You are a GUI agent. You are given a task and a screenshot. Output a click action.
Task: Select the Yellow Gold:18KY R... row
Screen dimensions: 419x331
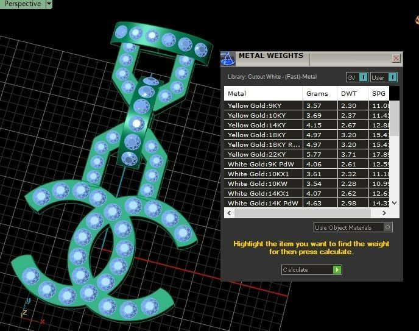pyautogui.click(x=306, y=144)
